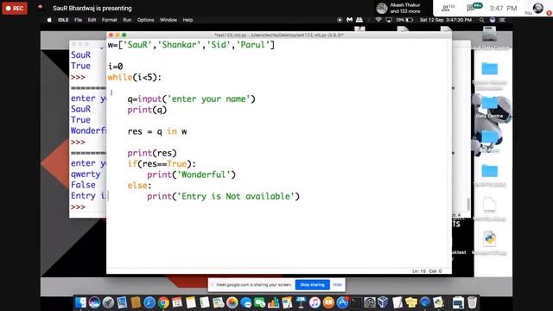This screenshot has width=553, height=311.
Task: Click the line w=['SauR','Shankar','Sid','Parul']
Action: click(191, 45)
